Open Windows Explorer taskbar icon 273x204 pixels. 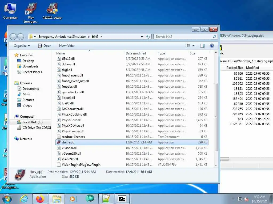pyautogui.click(x=57, y=199)
